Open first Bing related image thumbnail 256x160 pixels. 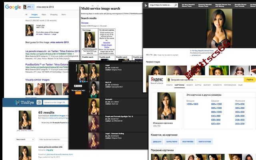click(156, 70)
